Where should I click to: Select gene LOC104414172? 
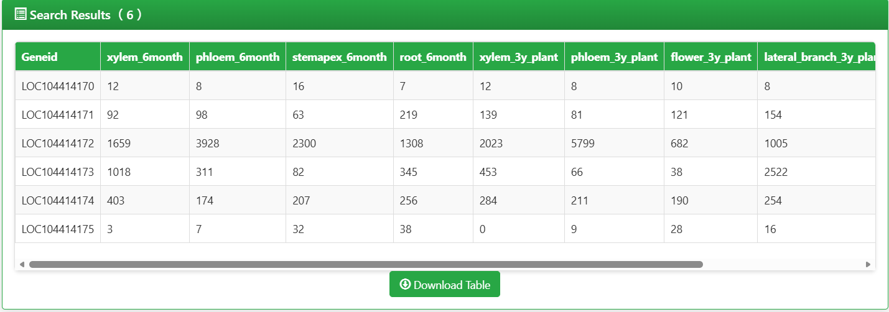(58, 144)
